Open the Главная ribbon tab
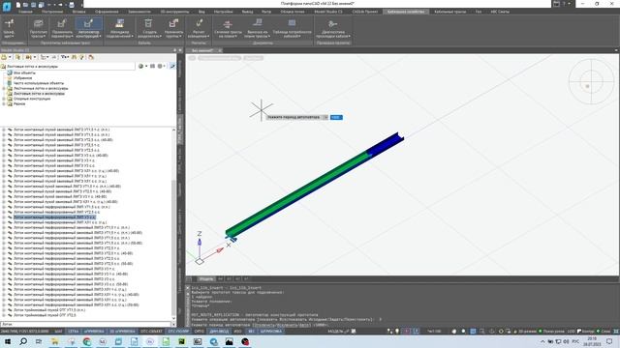 click(25, 12)
